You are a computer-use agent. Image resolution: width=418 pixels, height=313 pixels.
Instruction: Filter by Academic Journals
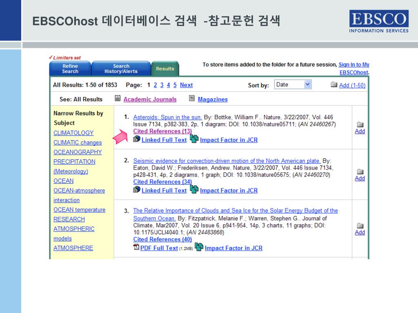[x=150, y=99]
